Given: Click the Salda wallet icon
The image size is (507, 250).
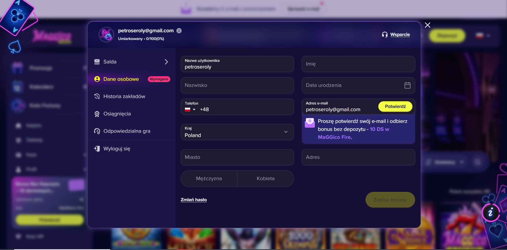Looking at the screenshot, I should [x=97, y=62].
